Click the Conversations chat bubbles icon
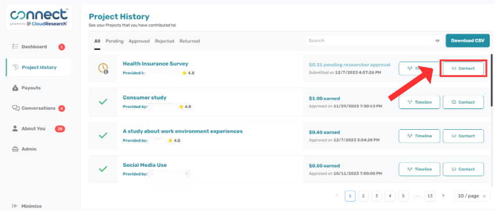The image size is (495, 211). (16, 108)
